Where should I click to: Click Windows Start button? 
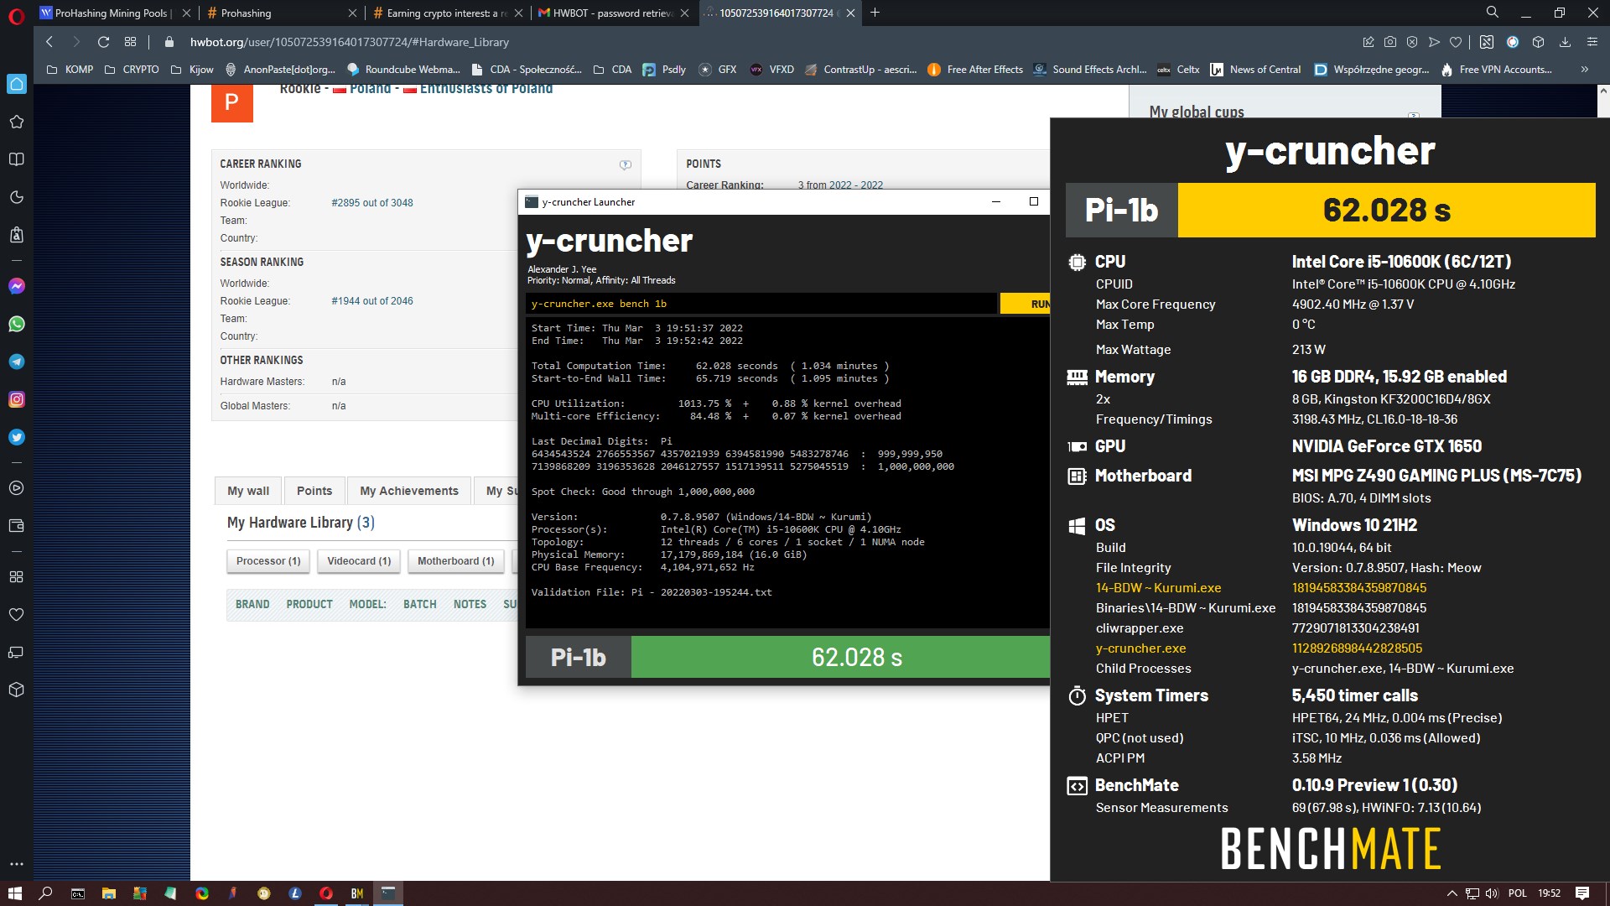coord(14,893)
